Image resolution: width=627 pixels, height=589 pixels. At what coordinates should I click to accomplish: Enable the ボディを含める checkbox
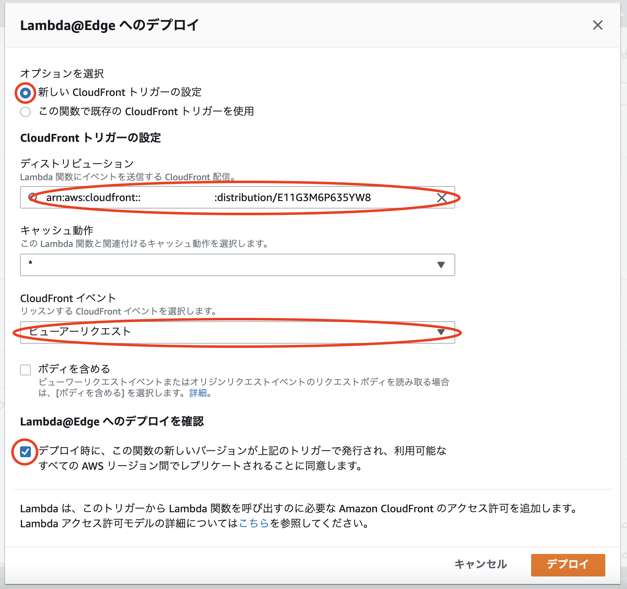(x=25, y=369)
